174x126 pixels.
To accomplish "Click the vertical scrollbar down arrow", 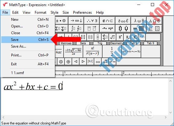I will pyautogui.click(x=171, y=113).
